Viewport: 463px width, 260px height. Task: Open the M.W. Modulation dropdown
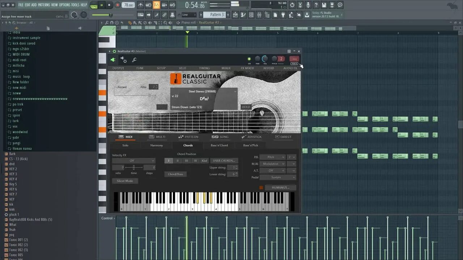click(273, 164)
